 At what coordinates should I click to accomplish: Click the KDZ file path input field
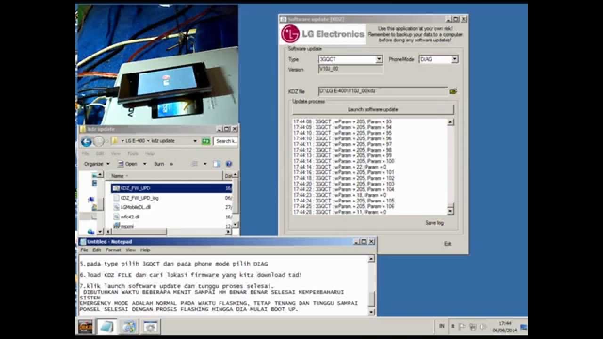pos(383,91)
